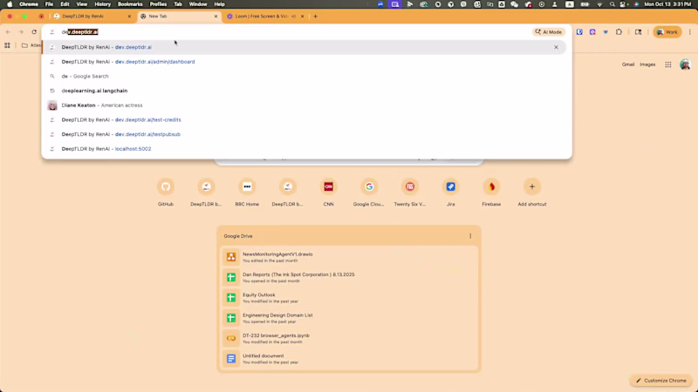Open the Chrome three-dot menu

[690, 32]
